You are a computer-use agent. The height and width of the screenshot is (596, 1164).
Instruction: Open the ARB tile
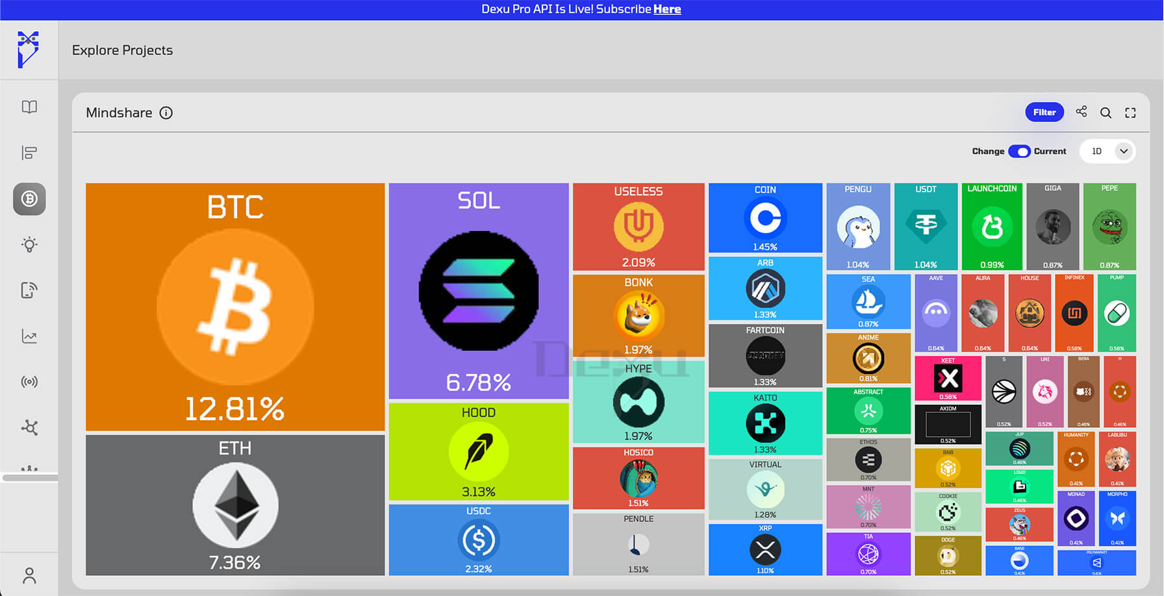pos(765,288)
